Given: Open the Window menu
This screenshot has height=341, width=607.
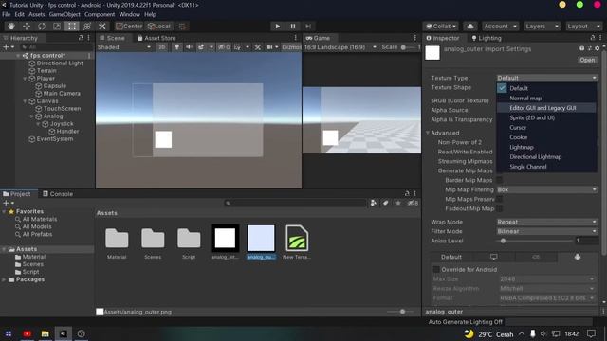Looking at the screenshot, I should click(x=129, y=15).
